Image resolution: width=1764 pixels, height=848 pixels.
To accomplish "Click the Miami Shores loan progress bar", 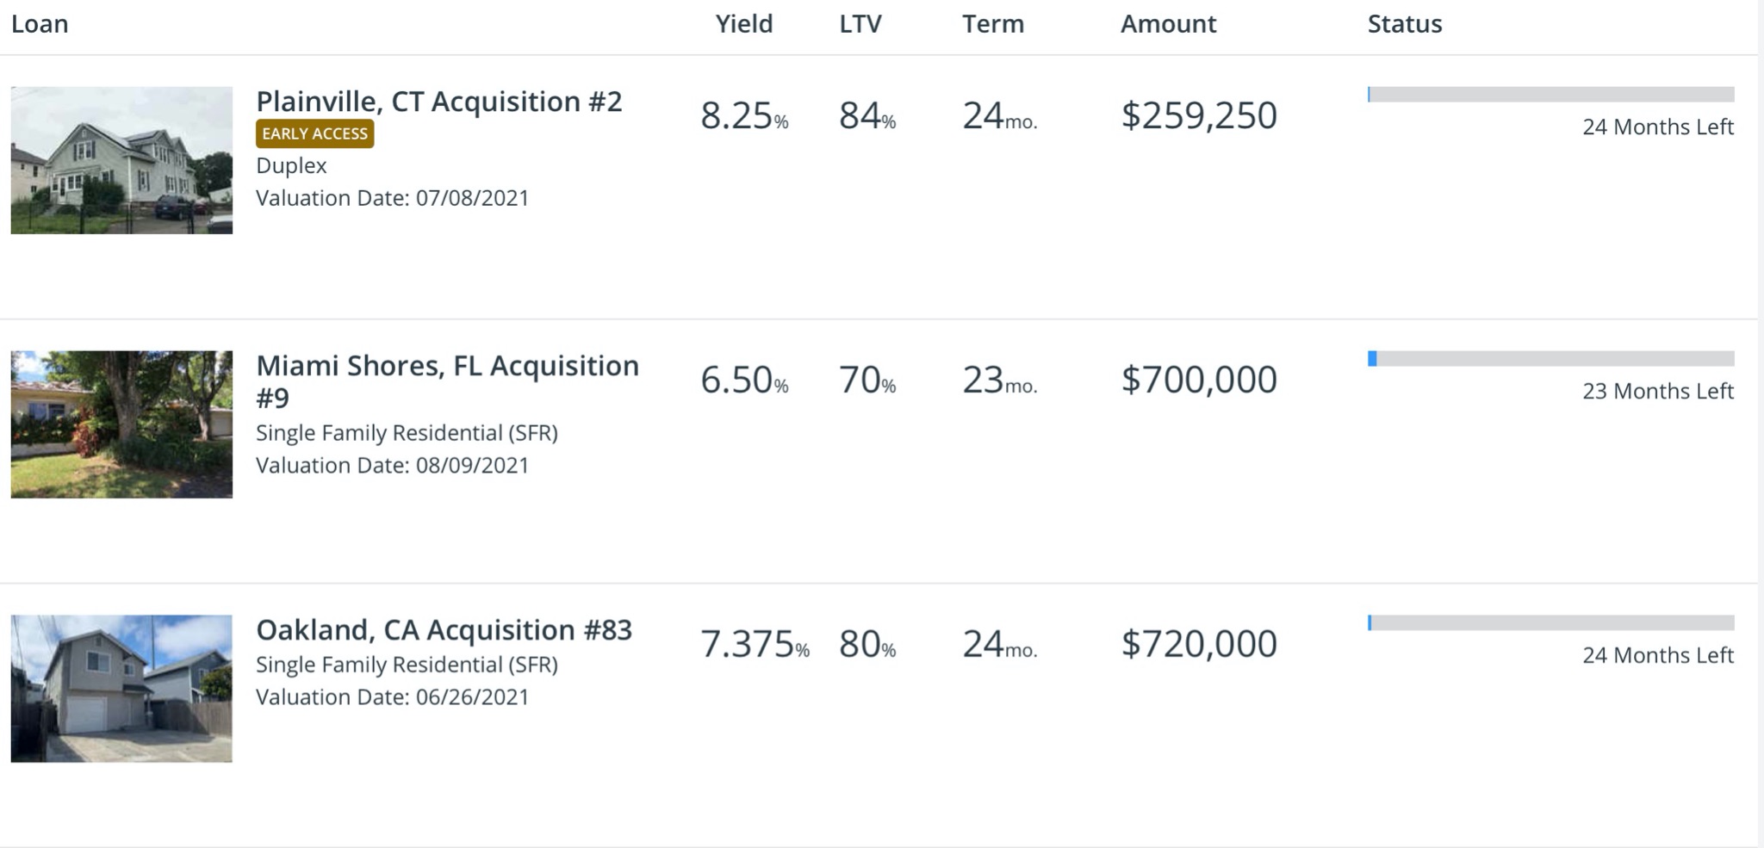I will pyautogui.click(x=1550, y=359).
